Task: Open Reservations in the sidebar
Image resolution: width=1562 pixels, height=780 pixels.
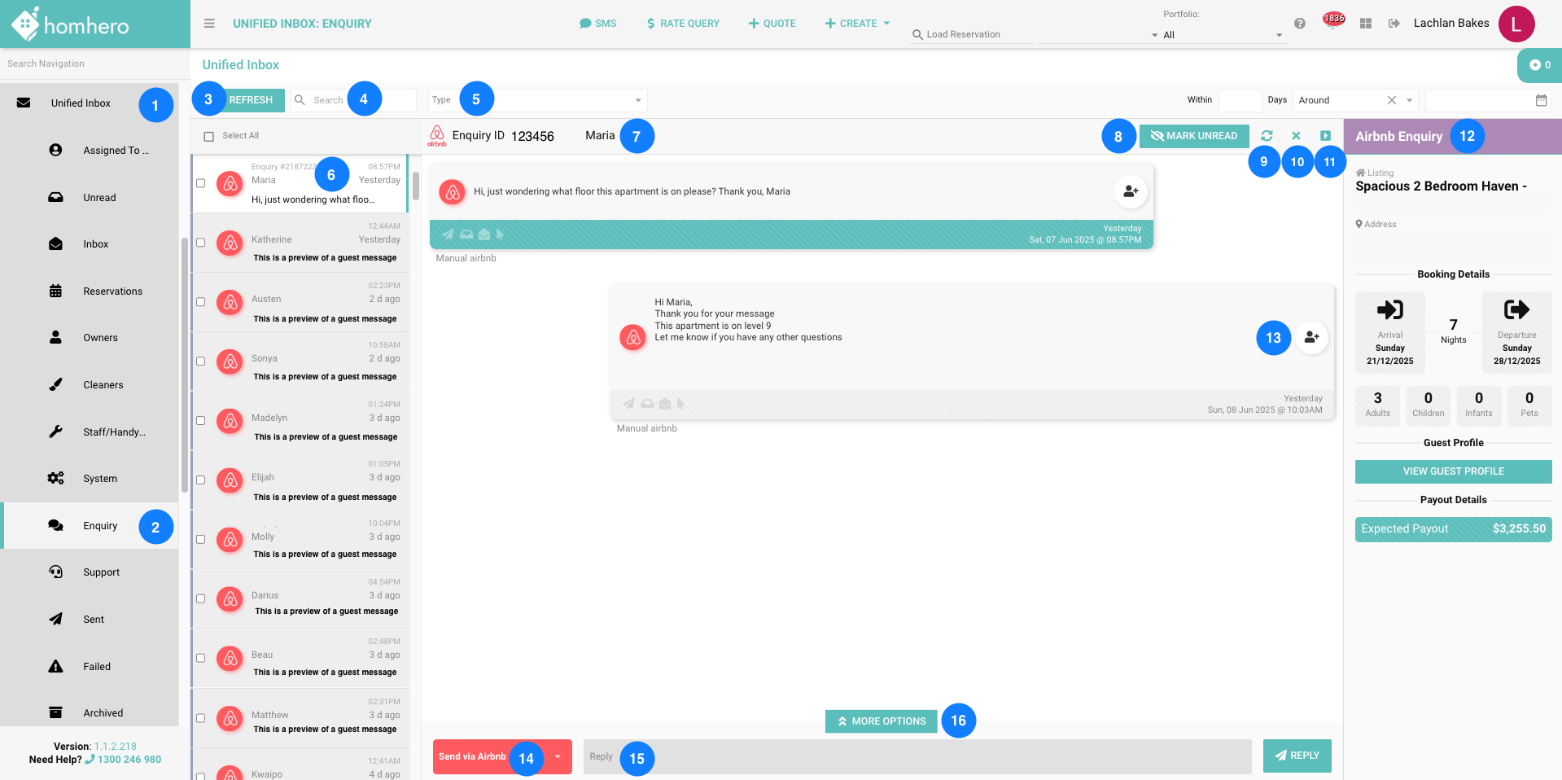Action: (112, 291)
